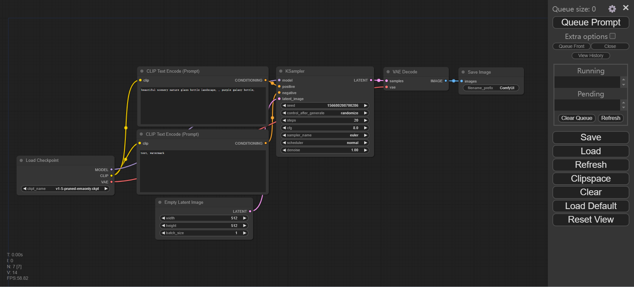Image resolution: width=634 pixels, height=287 pixels.
Task: Click the right arrow on seed field
Action: pyautogui.click(x=366, y=106)
